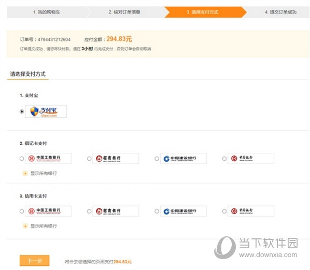
Task: Expand all banks plus icon in credit section
Action: pyautogui.click(x=25, y=226)
